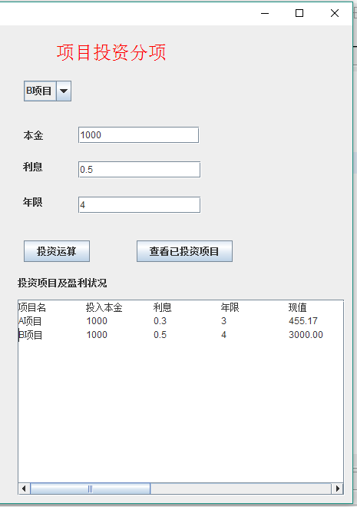357x507 pixels.
Task: Maximize the window
Action: [299, 13]
